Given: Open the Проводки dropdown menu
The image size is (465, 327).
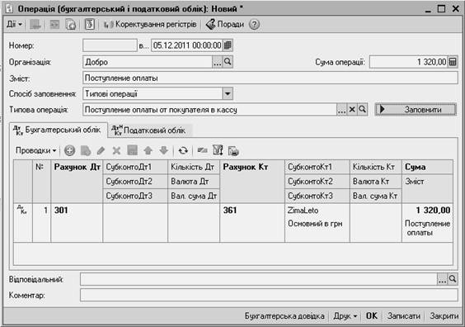Looking at the screenshot, I should click(x=35, y=150).
